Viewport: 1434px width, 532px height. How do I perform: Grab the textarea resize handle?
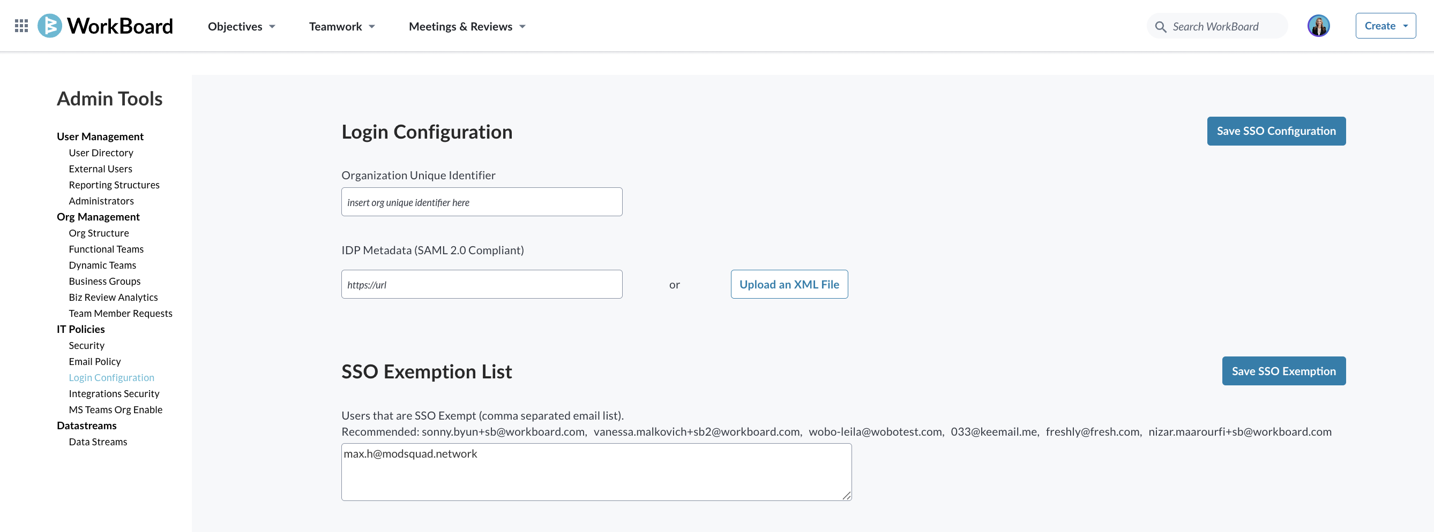(846, 495)
